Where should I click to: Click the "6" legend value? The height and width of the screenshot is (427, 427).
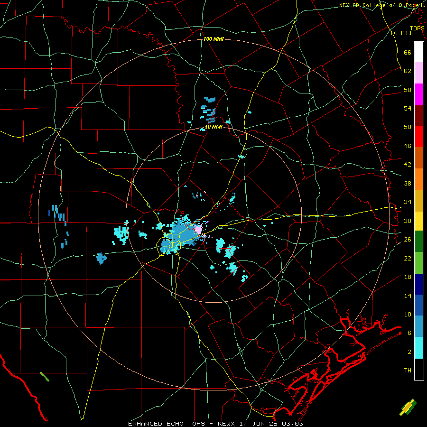(409, 333)
